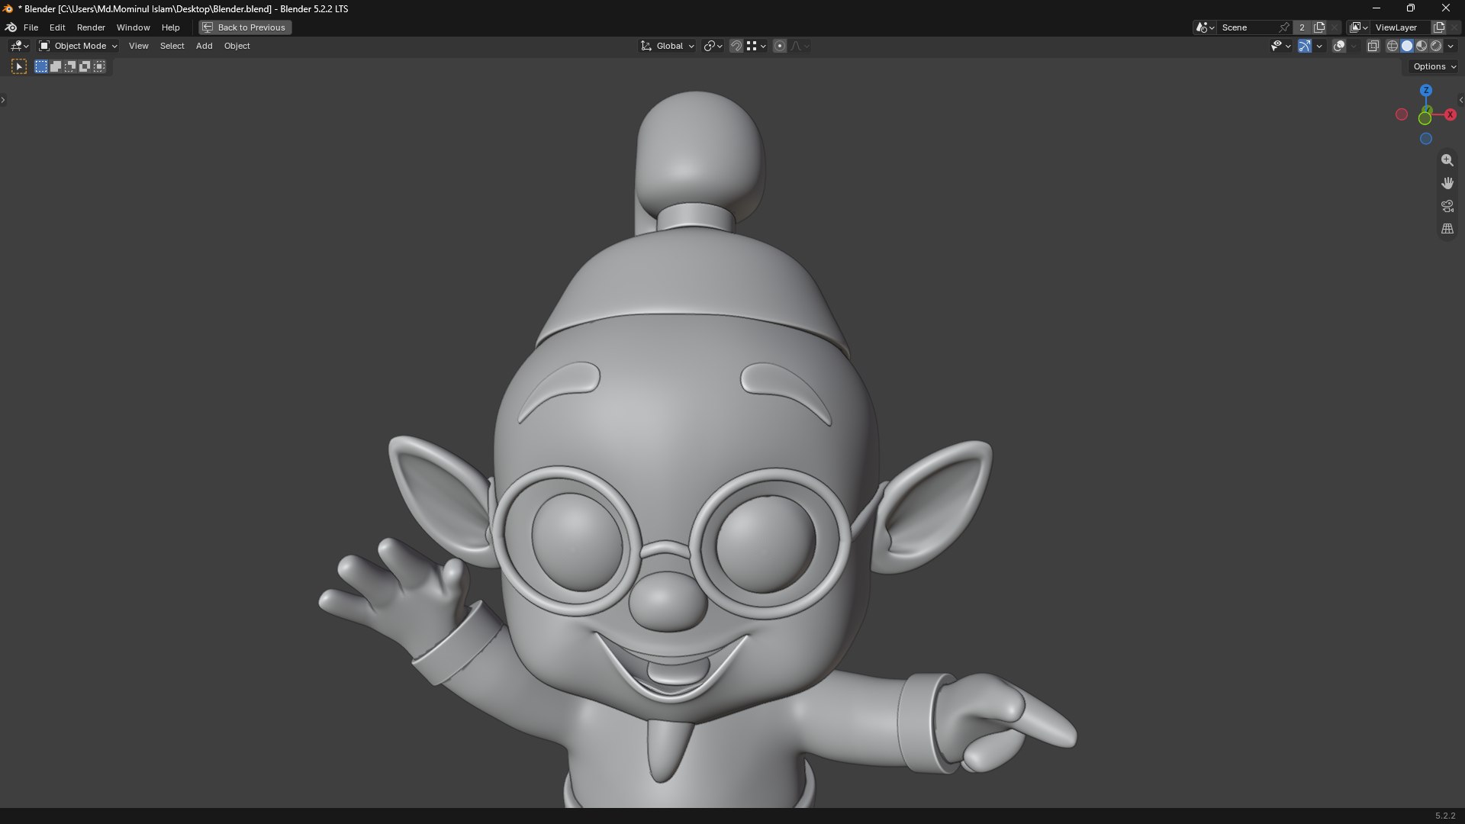Select the Select Box tool icon
This screenshot has width=1465, height=824.
point(19,67)
